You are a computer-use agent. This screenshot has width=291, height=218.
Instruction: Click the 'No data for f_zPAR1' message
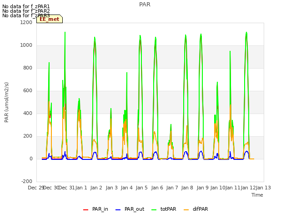coord(26,6)
